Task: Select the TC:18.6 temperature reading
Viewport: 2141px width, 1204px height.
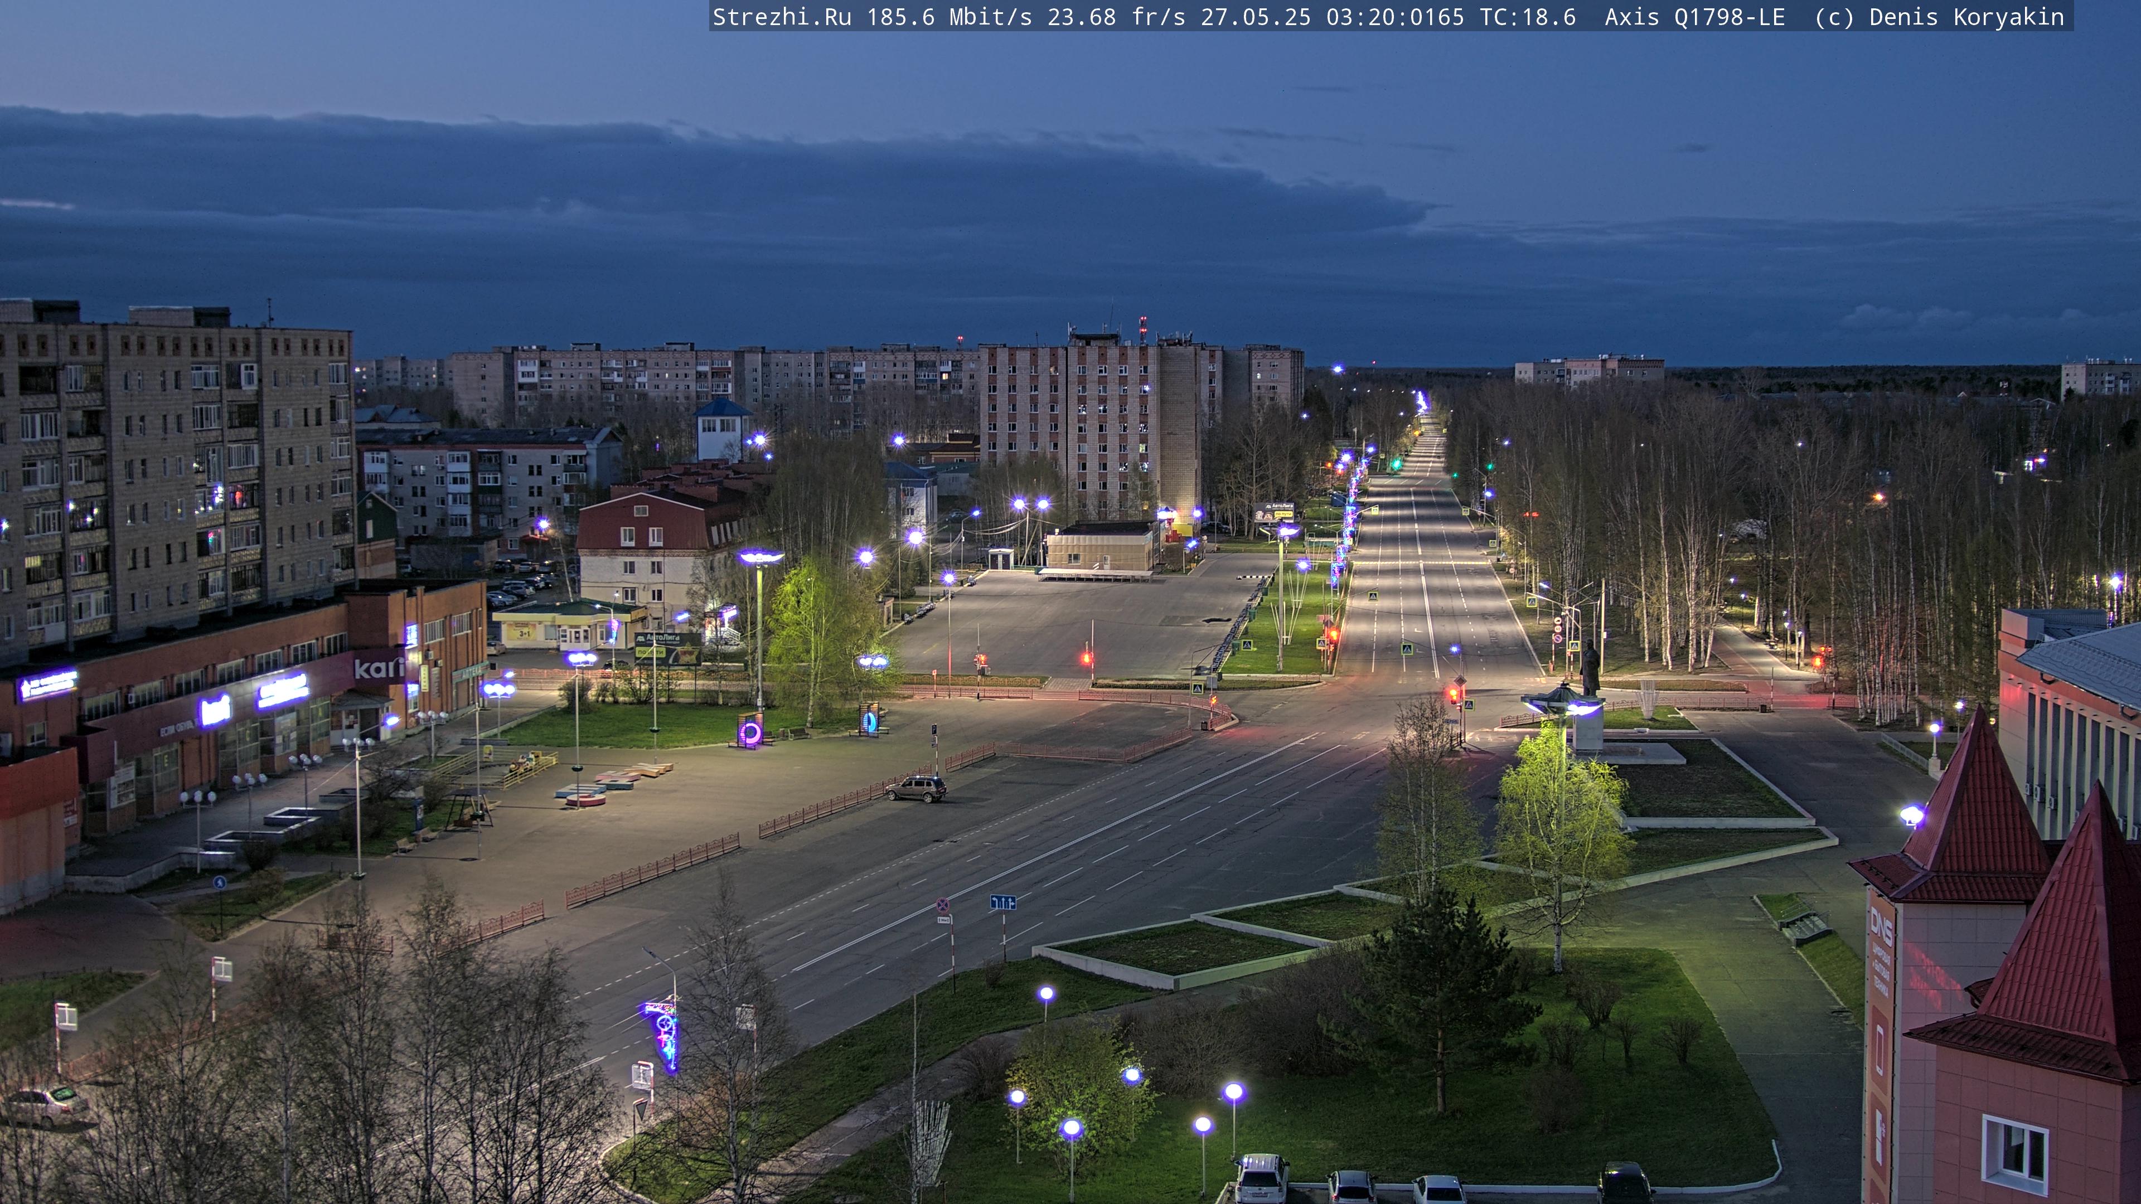Action: [1528, 17]
